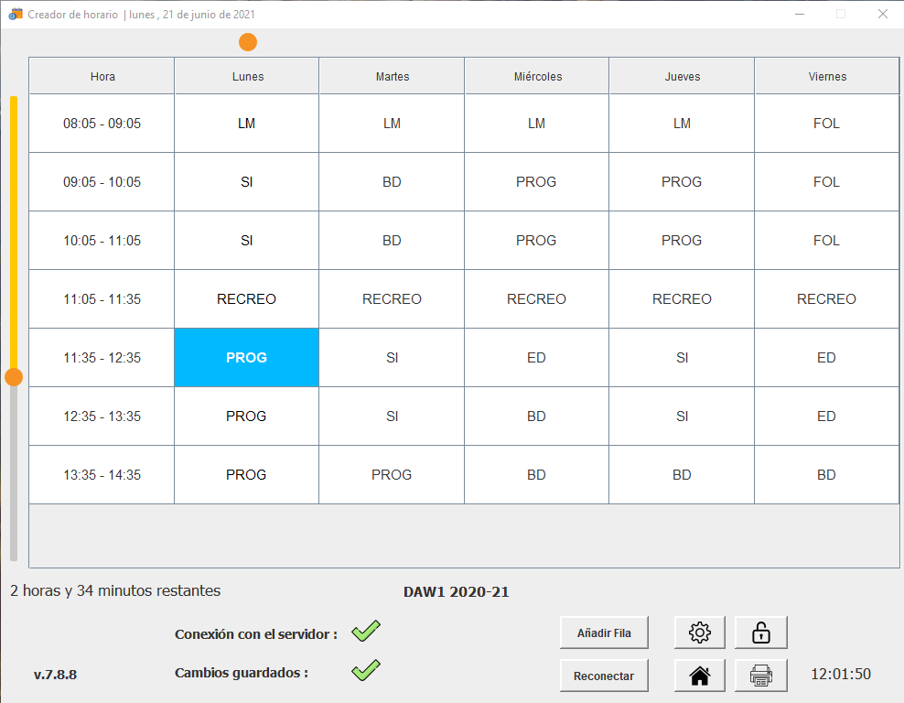Click the Hora column header

coord(102,77)
